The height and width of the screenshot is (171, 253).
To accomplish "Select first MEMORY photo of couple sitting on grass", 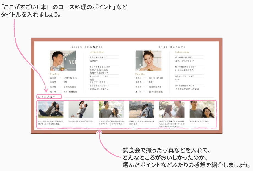I will pos(51,109).
